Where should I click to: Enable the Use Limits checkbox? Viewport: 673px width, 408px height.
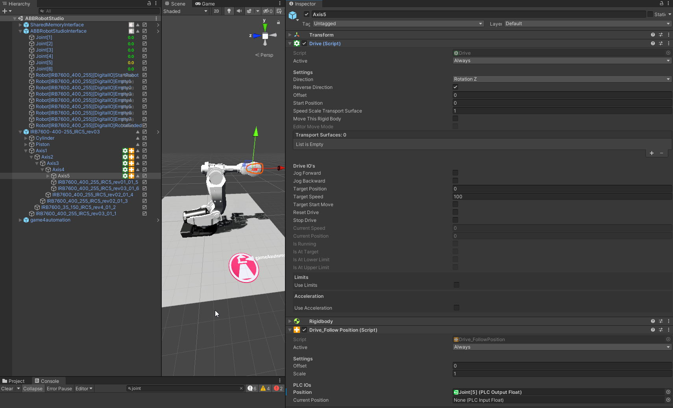click(x=457, y=285)
